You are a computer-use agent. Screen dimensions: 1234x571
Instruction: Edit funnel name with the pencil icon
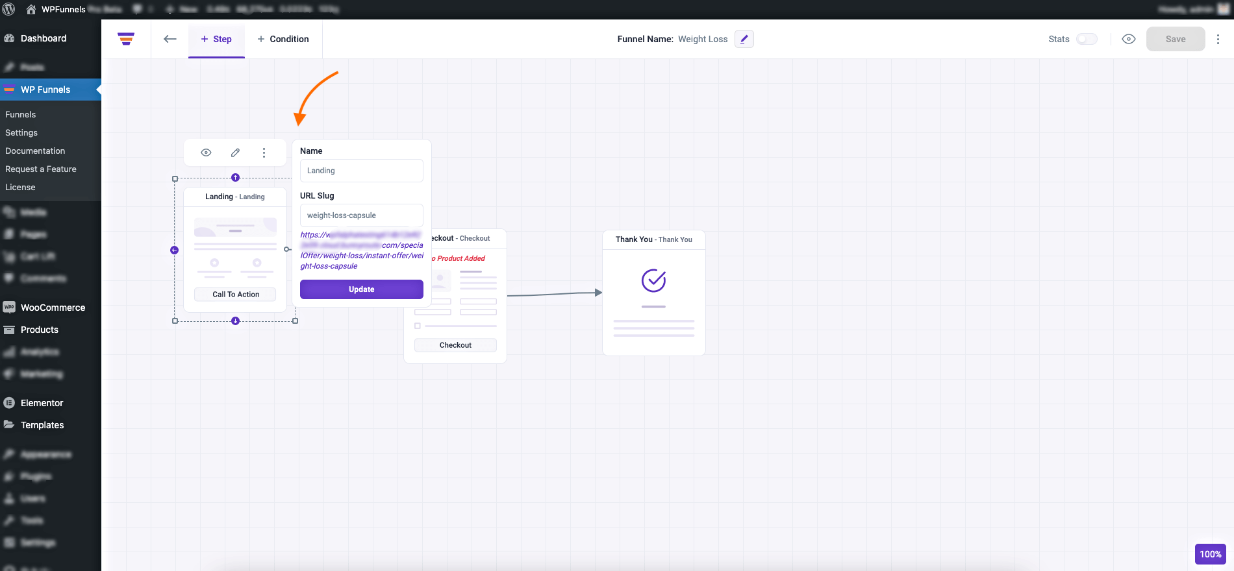point(744,39)
